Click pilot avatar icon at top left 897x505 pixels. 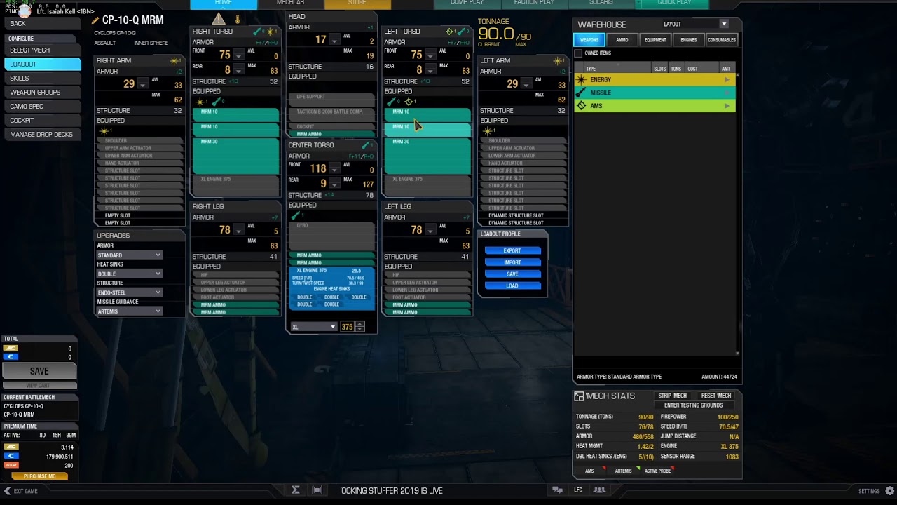[x=25, y=11]
